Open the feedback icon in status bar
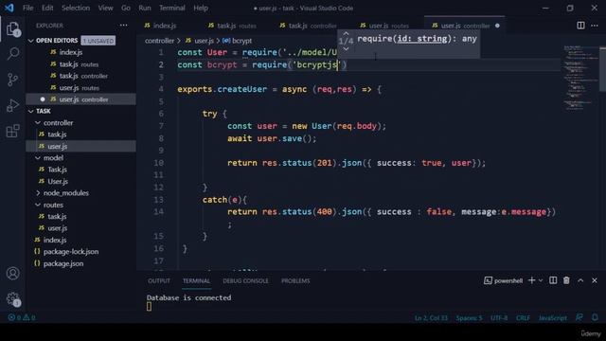The width and height of the screenshot is (606, 341). (x=579, y=317)
